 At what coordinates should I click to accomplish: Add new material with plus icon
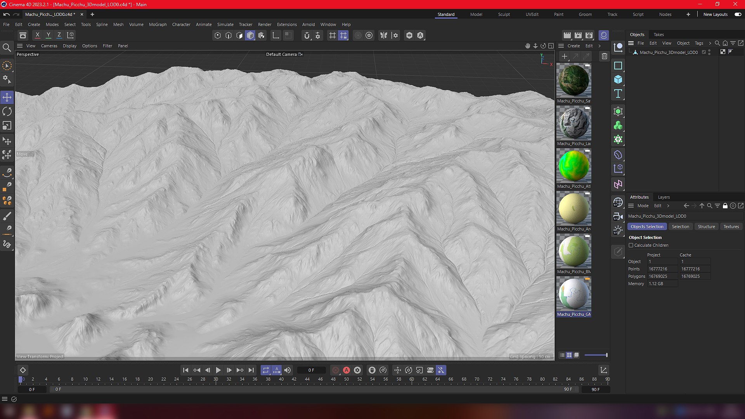point(565,56)
